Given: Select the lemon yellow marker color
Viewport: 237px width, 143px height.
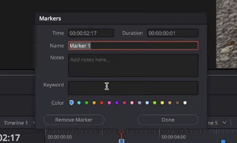Looking at the screenshot, I should point(162,103).
